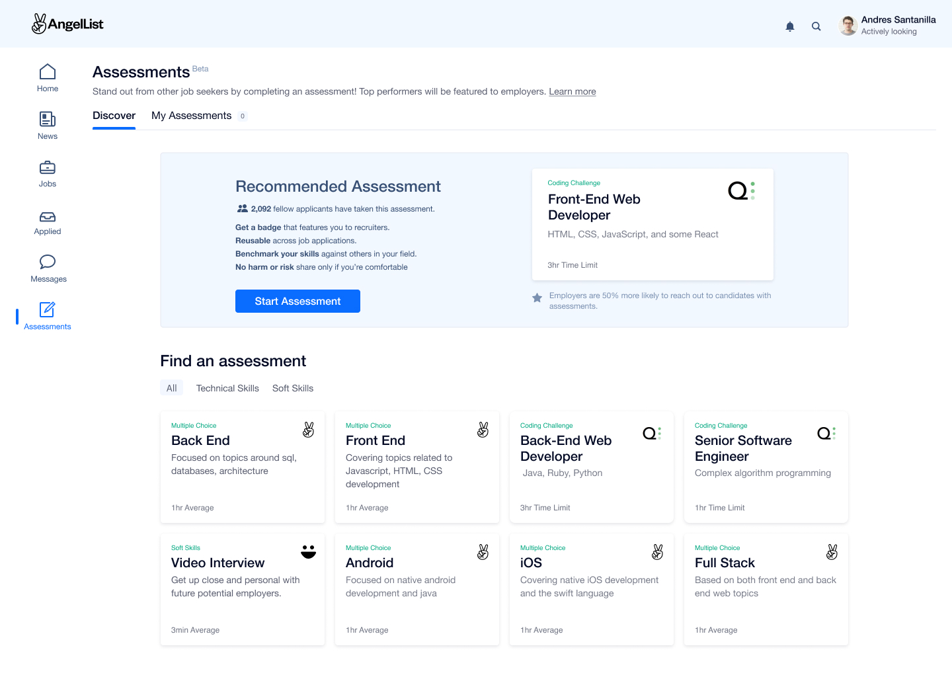Image resolution: width=952 pixels, height=677 pixels.
Task: Open the Jobs briefcase icon
Action: click(x=48, y=173)
